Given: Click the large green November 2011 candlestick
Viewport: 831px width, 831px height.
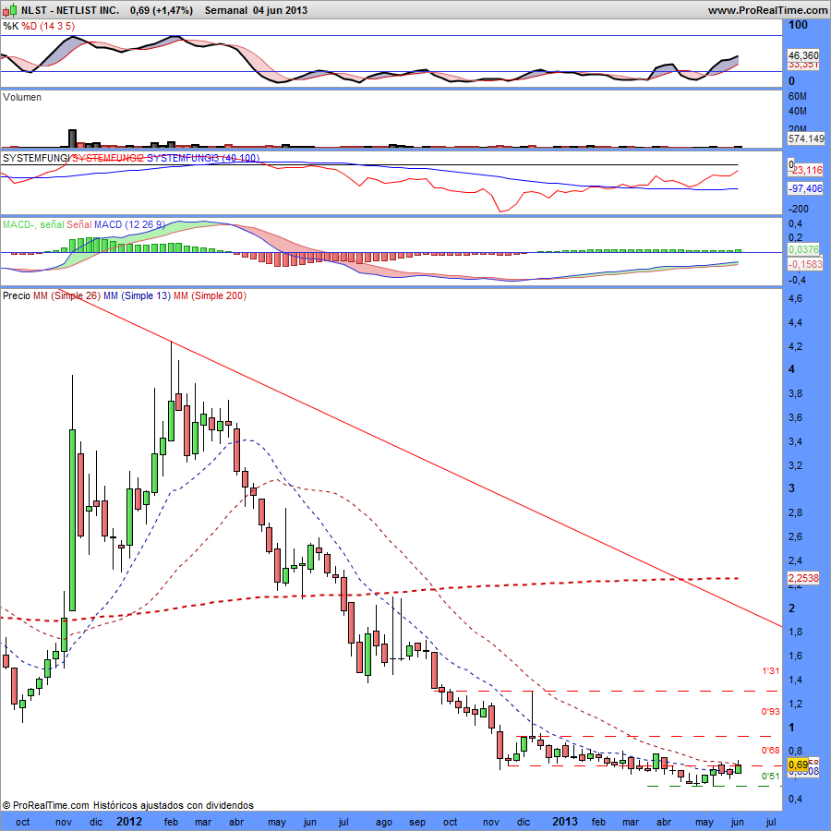Looking at the screenshot, I should [x=73, y=519].
